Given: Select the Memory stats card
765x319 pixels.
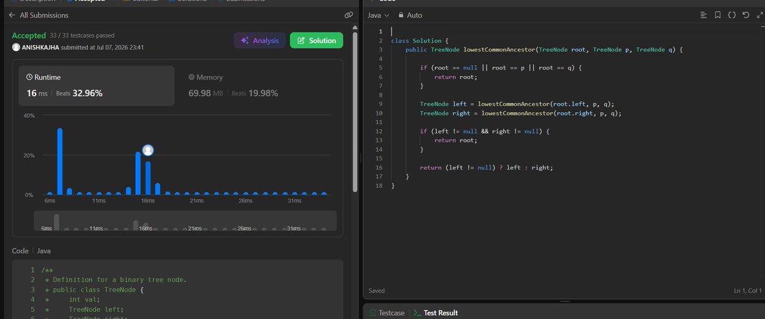Looking at the screenshot, I should point(259,85).
